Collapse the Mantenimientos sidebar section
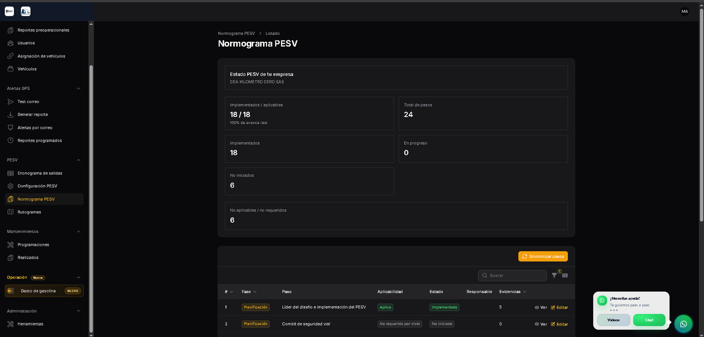Screen dimensions: 704x337 click(x=78, y=231)
